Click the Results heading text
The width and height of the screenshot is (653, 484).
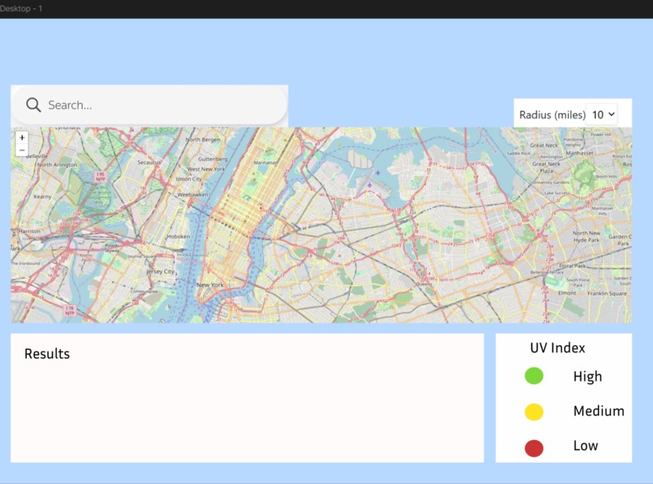47,354
